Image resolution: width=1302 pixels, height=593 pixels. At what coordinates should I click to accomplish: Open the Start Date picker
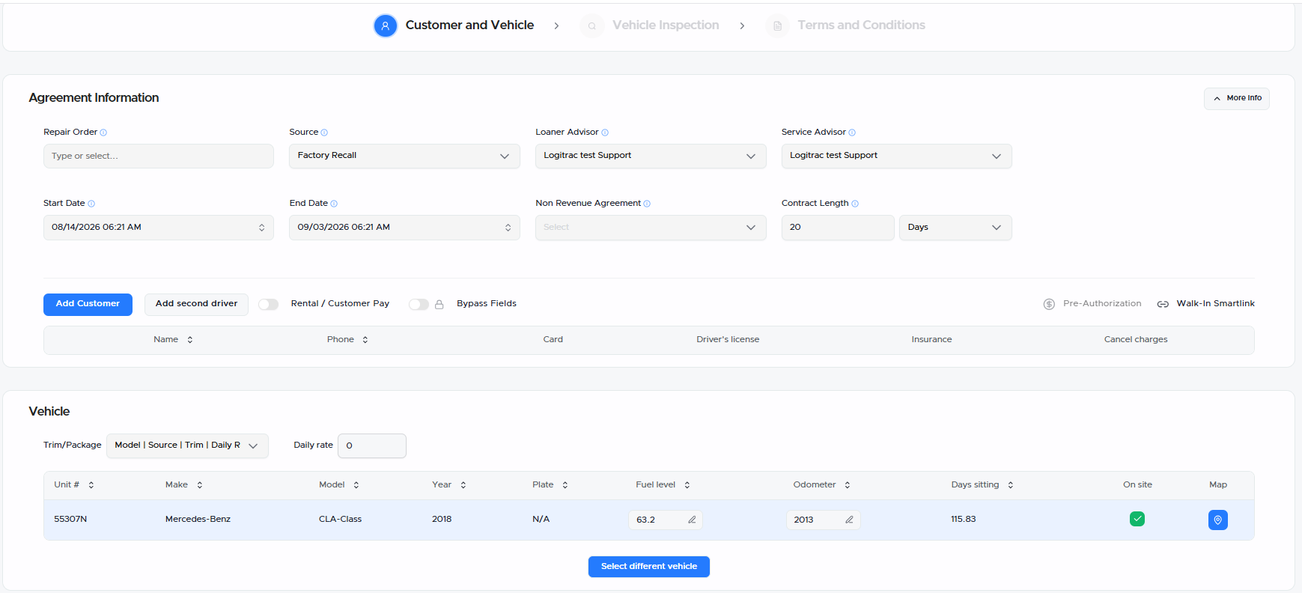(159, 228)
